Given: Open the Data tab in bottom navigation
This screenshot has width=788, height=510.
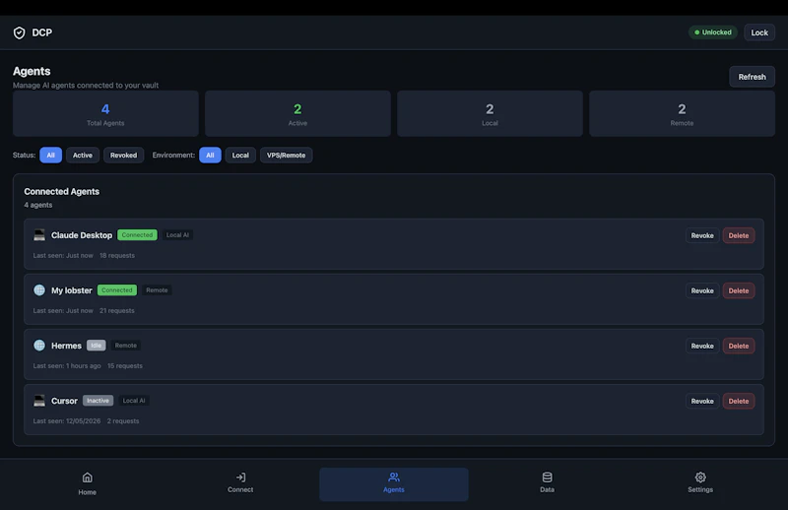Looking at the screenshot, I should (547, 482).
